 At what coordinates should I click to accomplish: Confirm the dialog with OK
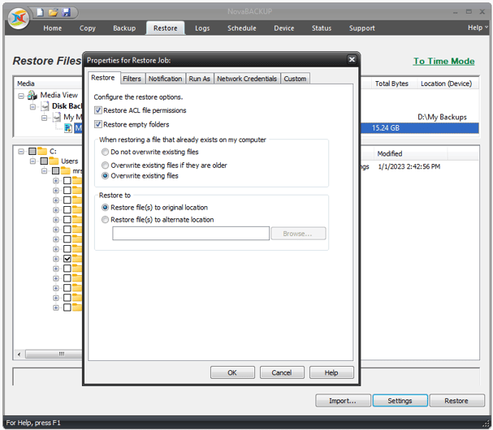click(232, 372)
